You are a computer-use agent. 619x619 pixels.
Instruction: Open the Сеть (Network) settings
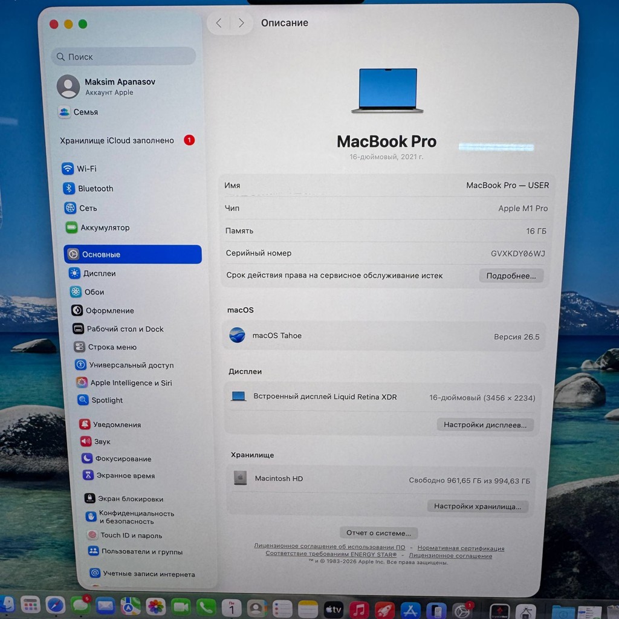click(x=80, y=208)
